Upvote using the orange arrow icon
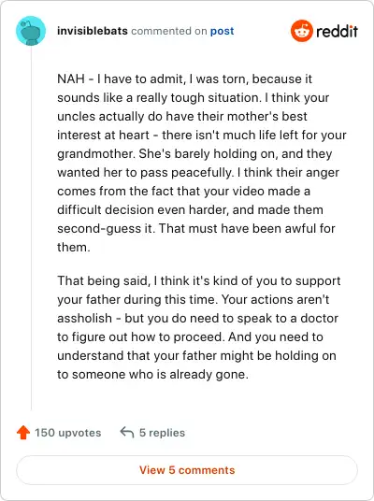This screenshot has width=374, height=501. click(x=23, y=433)
